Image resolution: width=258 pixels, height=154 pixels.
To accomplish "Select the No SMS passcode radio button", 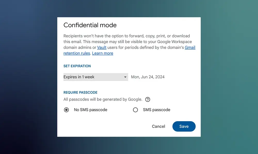I will pyautogui.click(x=66, y=110).
